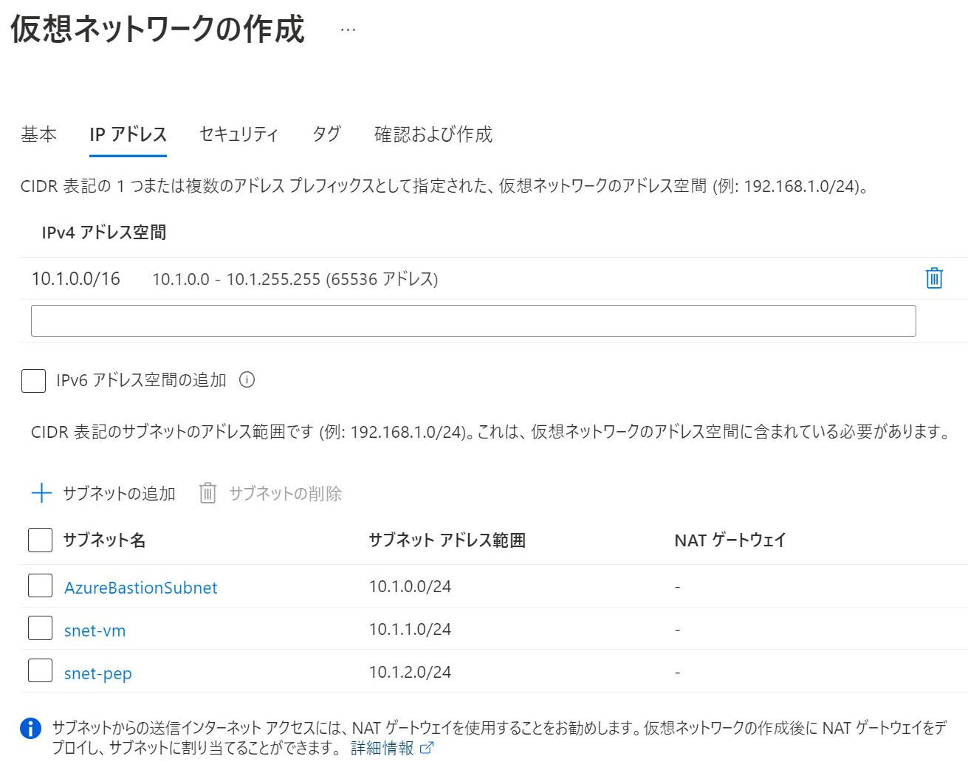The image size is (968, 773).
Task: Click the サブネットの削除 trash icon
Action: coord(209,493)
